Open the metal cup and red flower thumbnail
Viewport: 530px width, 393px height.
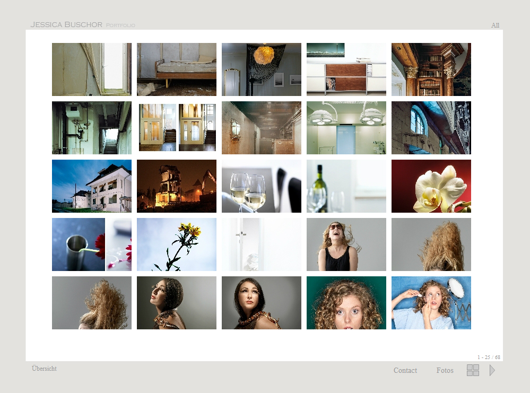[92, 244]
